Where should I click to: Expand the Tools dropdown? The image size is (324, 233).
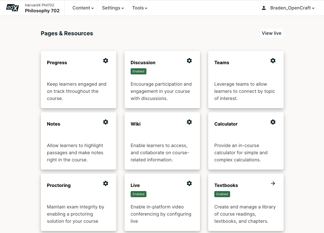(x=140, y=8)
